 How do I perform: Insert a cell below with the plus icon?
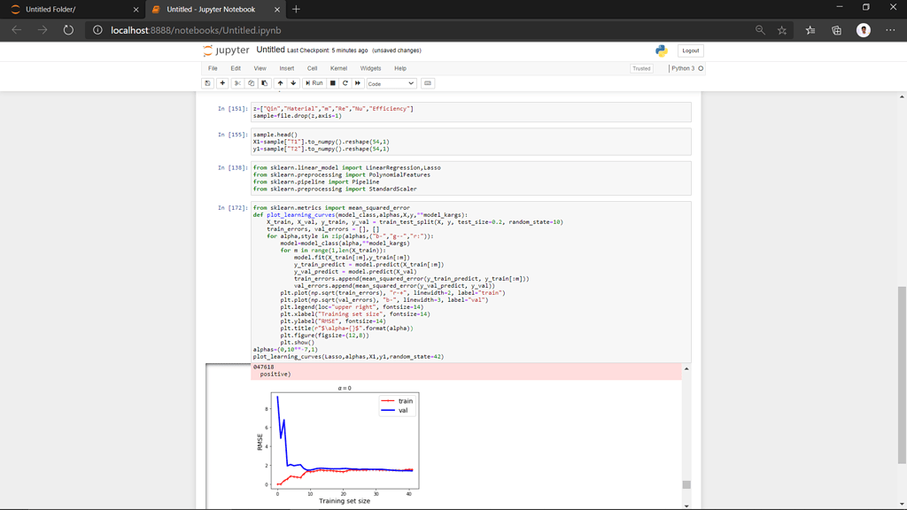pos(222,83)
